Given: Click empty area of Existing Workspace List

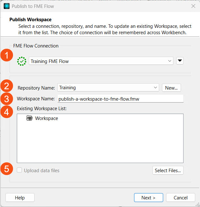Looking at the screenshot, I should click(x=100, y=142).
